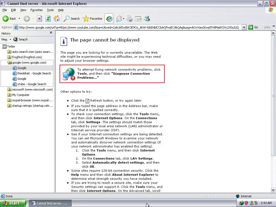Viewport: 276px width, 207px height.
Task: Collapse the Today history group
Action: [x=9, y=46]
